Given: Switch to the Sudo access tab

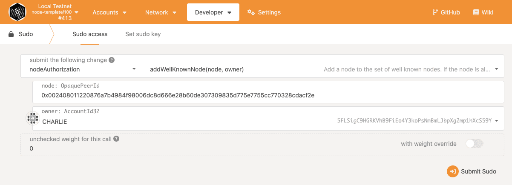Looking at the screenshot, I should (90, 34).
